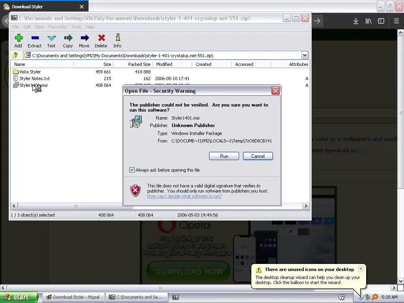
Task: Click browser horizontal scrollbar left arrow
Action: pos(3,288)
